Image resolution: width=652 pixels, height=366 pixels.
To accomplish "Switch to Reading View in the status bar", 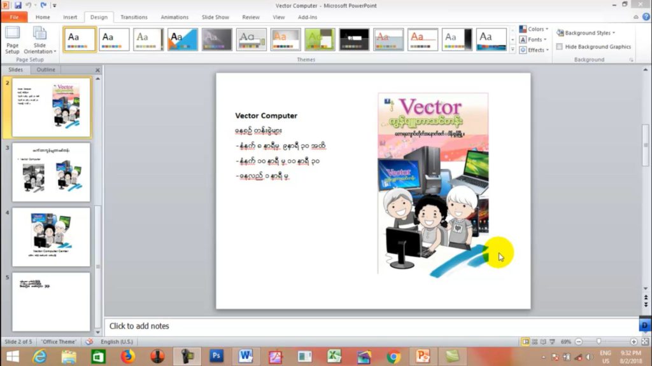I will click(544, 341).
